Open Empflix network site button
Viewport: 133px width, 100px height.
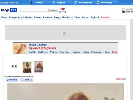pos(63,3)
